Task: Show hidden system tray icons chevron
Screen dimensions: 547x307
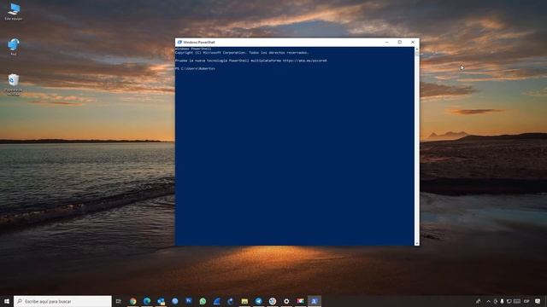Action: point(488,301)
